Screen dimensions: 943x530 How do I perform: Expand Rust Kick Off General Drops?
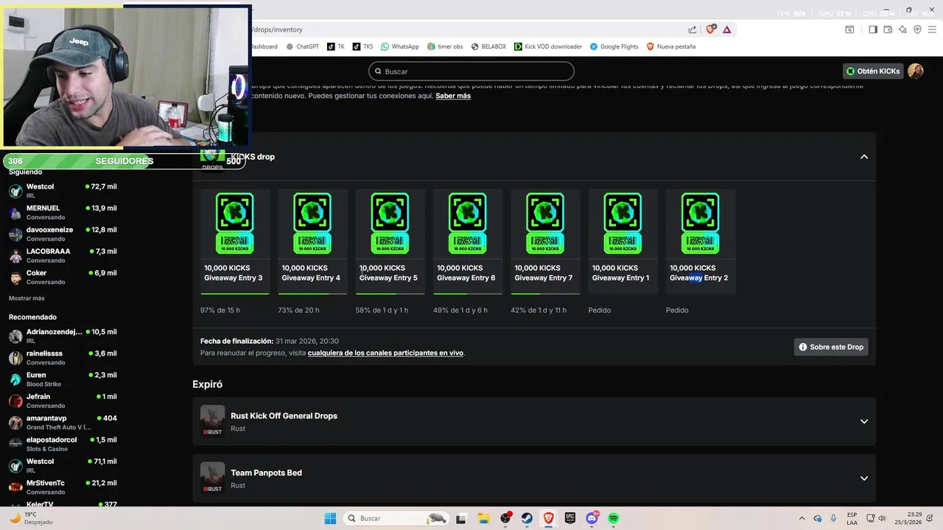[864, 422]
